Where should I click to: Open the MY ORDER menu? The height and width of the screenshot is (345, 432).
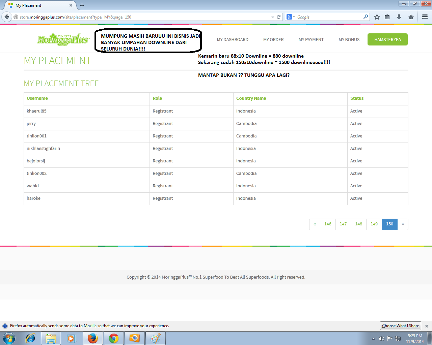273,39
